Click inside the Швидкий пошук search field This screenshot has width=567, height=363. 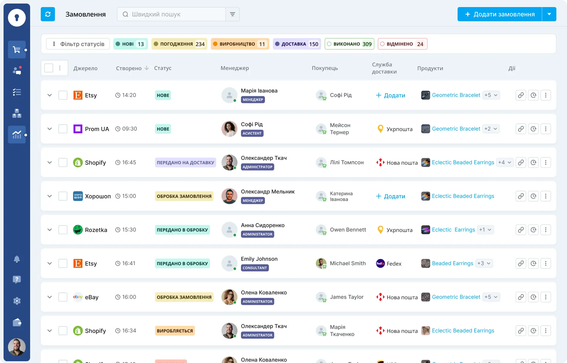(x=171, y=14)
